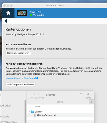Select the Garmin folder icon
The height and width of the screenshot is (123, 107).
click(x=32, y=112)
